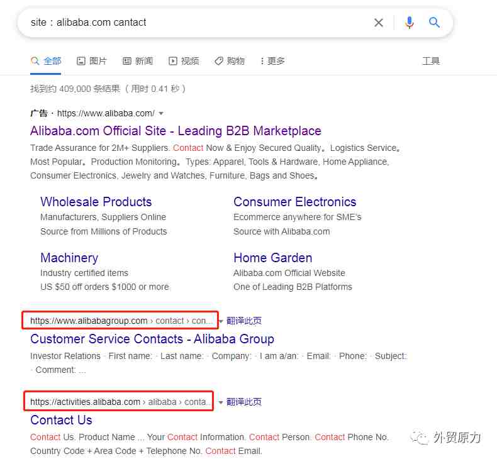497x459 pixels.
Task: Switch to the 图片 images tab
Action: tap(92, 61)
